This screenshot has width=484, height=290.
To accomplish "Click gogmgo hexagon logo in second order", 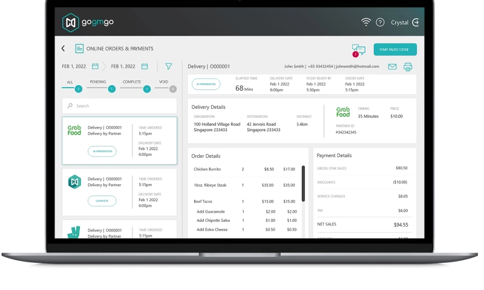I will coord(74,182).
